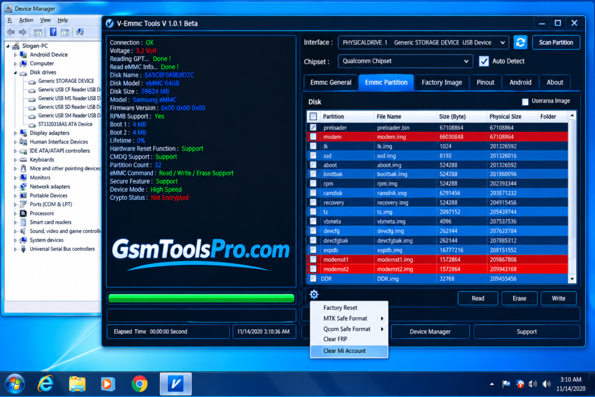Collapse the Disk drives tree node
This screenshot has width=595, height=397.
click(x=15, y=73)
